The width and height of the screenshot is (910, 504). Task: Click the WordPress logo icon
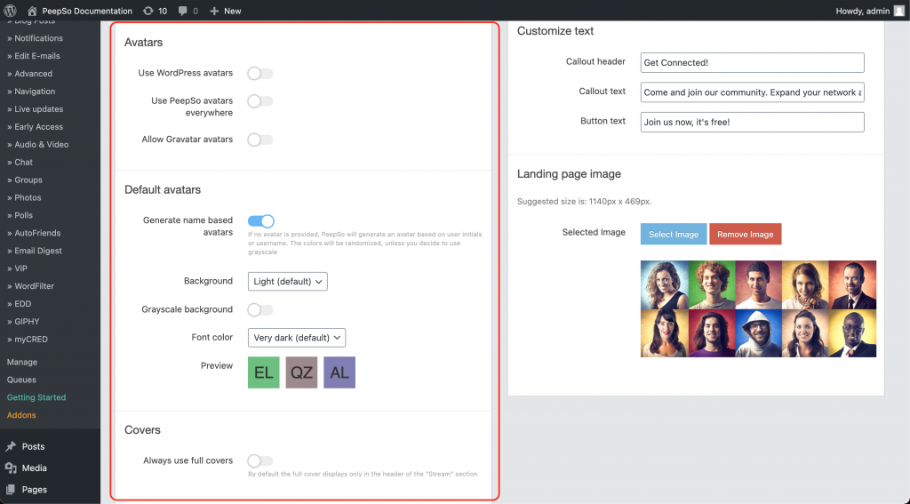11,11
